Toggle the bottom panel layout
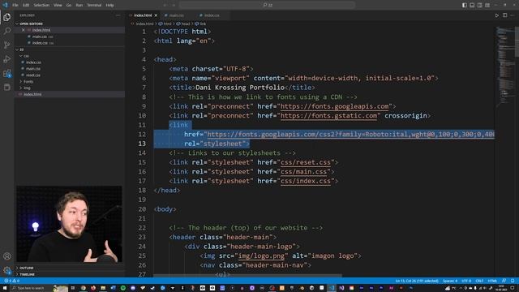The image size is (519, 292). pyautogui.click(x=472, y=5)
